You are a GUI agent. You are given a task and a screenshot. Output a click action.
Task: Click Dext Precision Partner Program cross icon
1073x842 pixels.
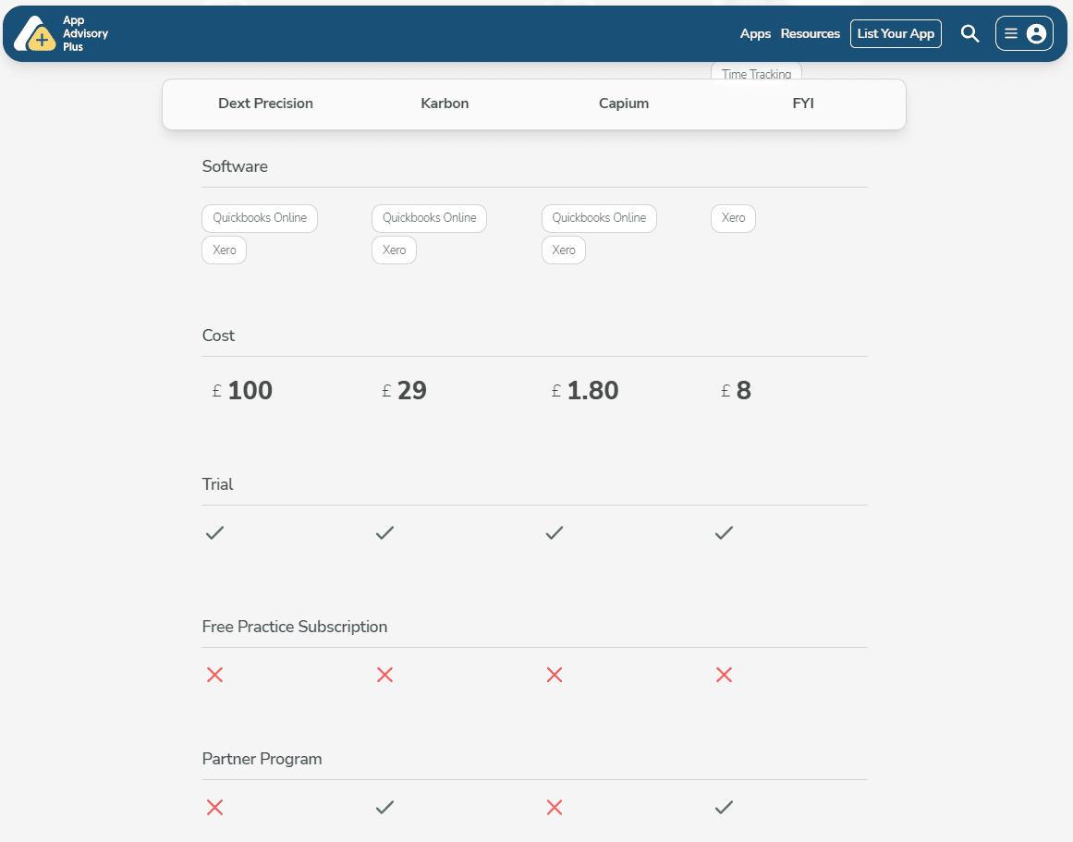214,808
